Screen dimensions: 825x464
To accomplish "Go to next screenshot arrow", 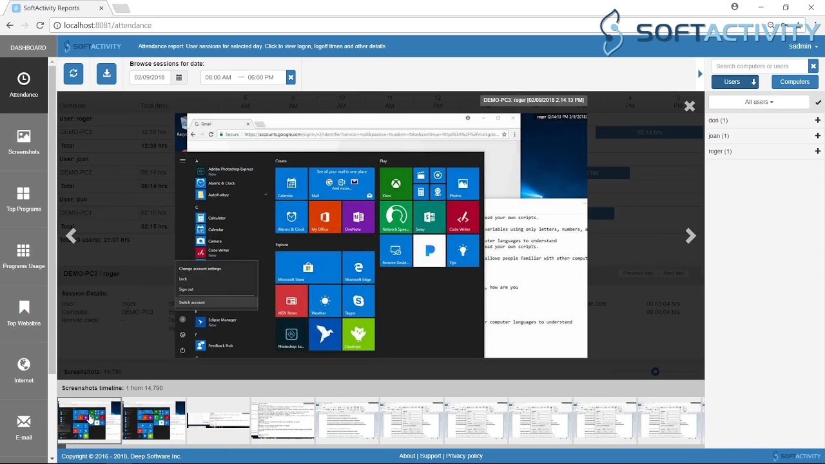I will pos(690,236).
